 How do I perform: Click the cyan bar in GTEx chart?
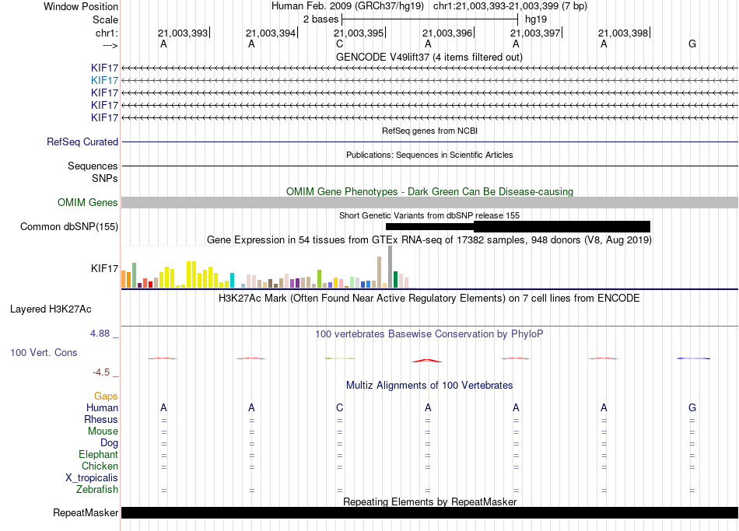click(x=232, y=281)
